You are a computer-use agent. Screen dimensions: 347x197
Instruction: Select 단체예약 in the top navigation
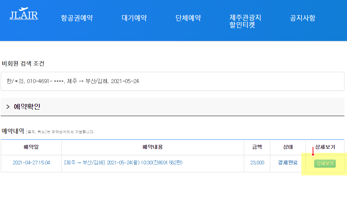[x=188, y=18]
